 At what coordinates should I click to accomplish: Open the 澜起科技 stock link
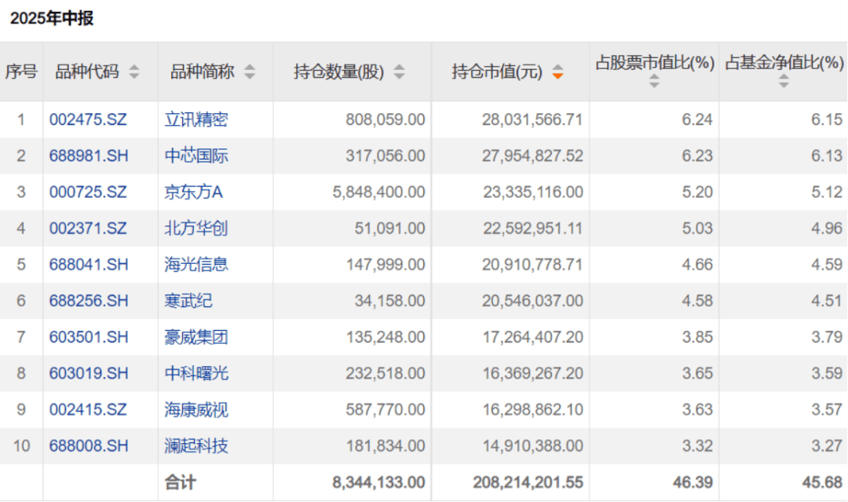coord(196,445)
